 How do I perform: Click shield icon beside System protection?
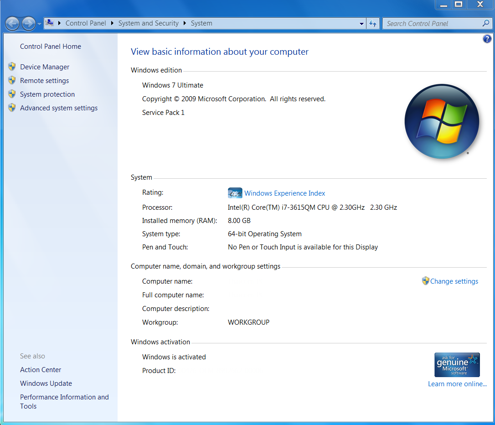tap(12, 94)
